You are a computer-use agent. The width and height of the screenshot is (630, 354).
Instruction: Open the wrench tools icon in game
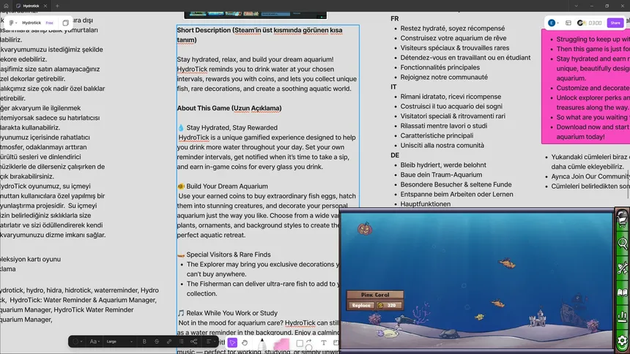623,268
